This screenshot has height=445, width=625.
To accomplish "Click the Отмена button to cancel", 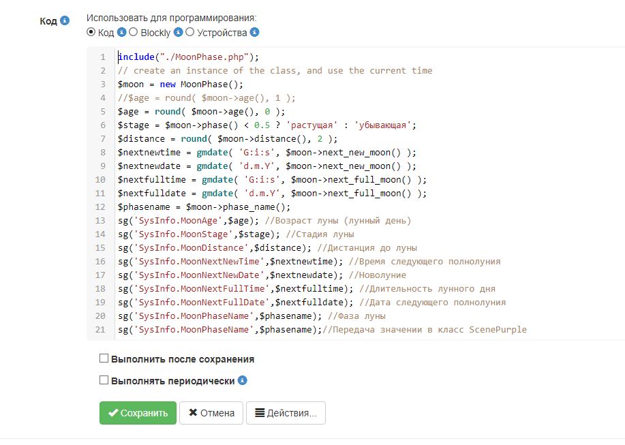I will tap(211, 413).
